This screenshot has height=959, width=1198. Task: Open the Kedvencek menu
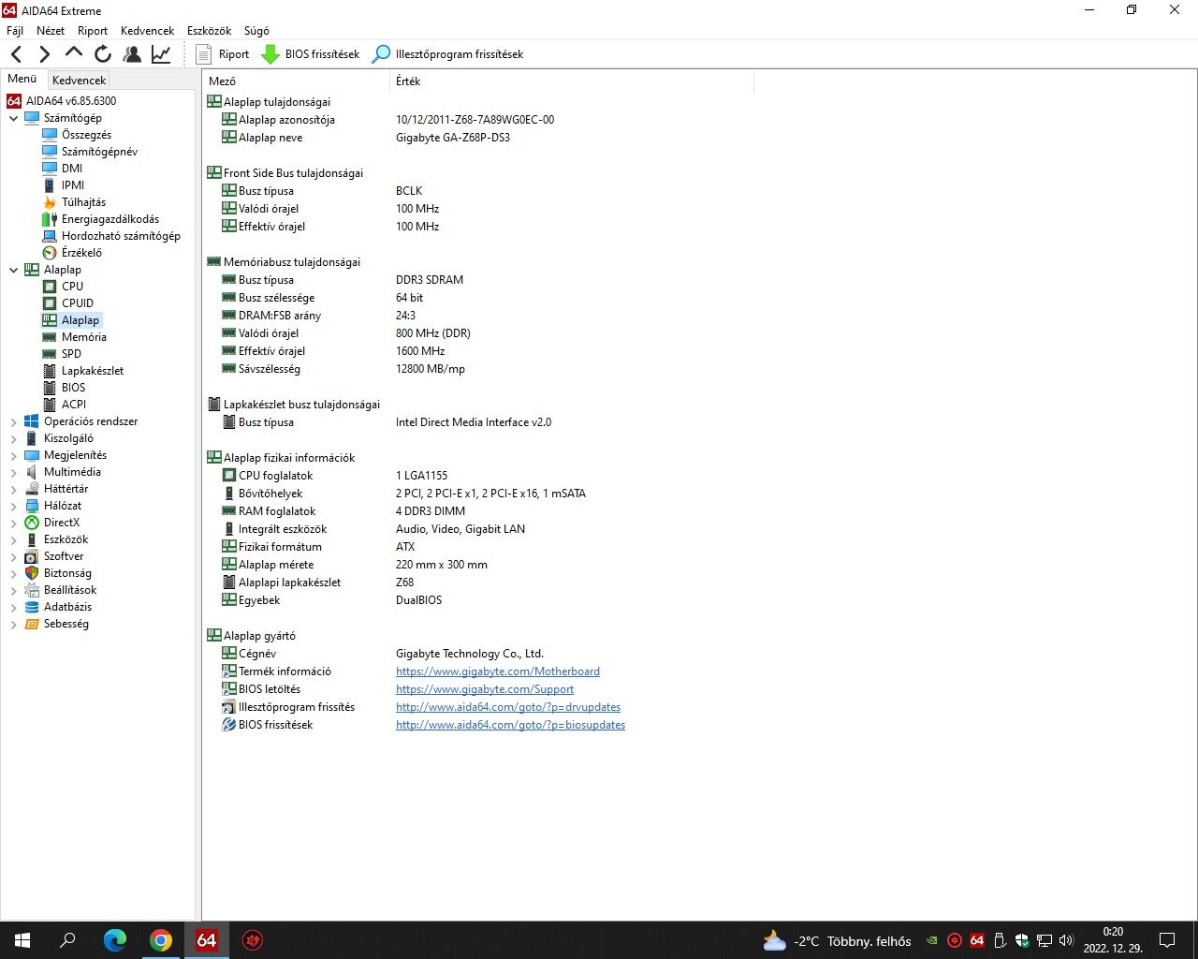pyautogui.click(x=148, y=31)
